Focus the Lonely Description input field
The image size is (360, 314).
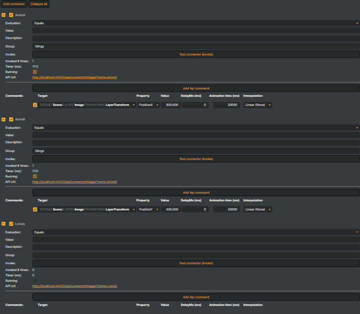196,247
